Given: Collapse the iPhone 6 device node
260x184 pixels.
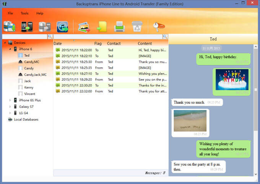Looking at the screenshot, I should pyautogui.click(x=10, y=49).
